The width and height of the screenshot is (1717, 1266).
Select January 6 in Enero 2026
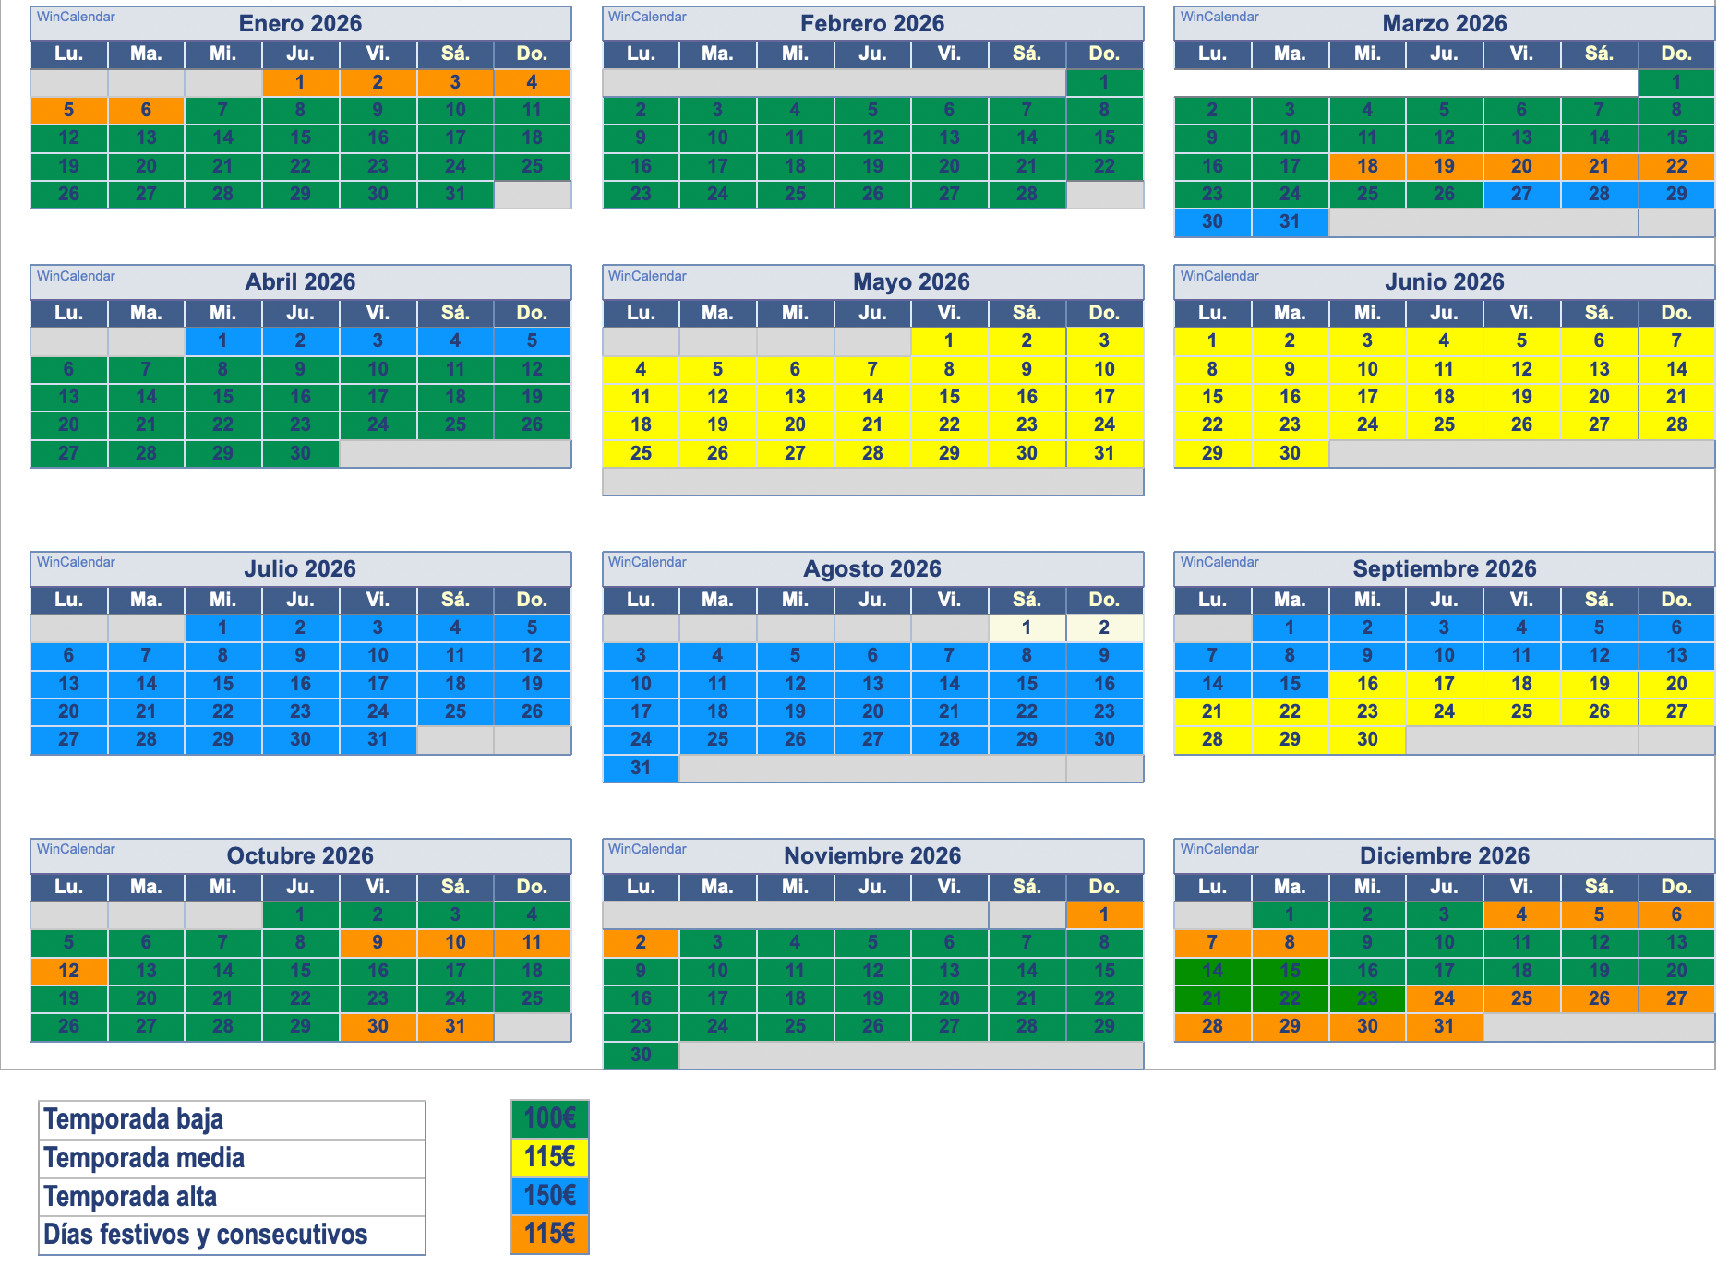pos(146,110)
